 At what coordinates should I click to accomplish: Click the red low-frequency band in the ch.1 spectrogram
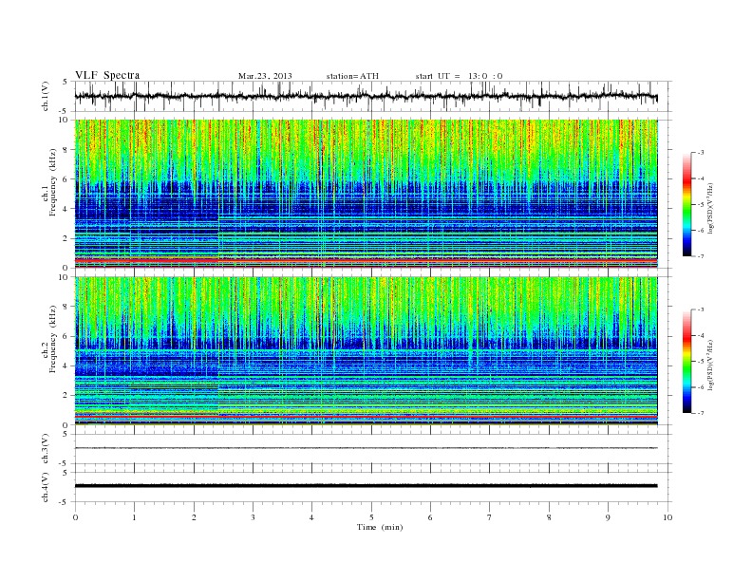pos(366,260)
